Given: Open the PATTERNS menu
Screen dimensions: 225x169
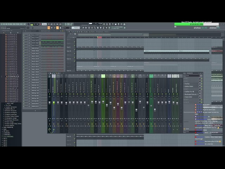Looking at the screenshot, I should 10,24.
